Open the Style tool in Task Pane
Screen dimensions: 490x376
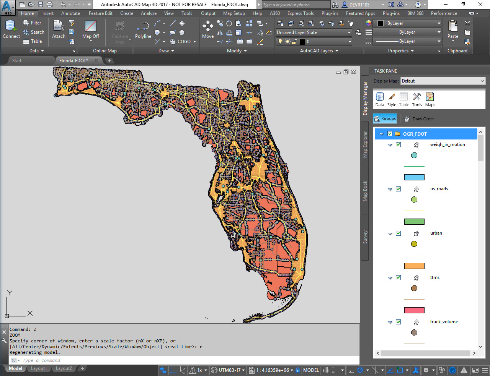pos(392,99)
